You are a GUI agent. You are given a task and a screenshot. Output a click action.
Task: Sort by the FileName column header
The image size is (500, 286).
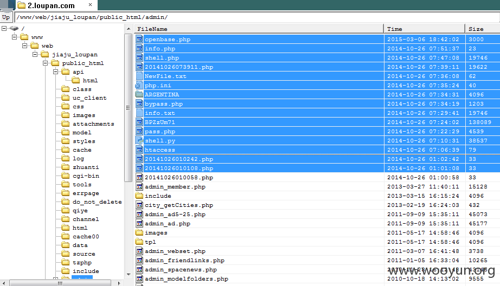click(259, 29)
